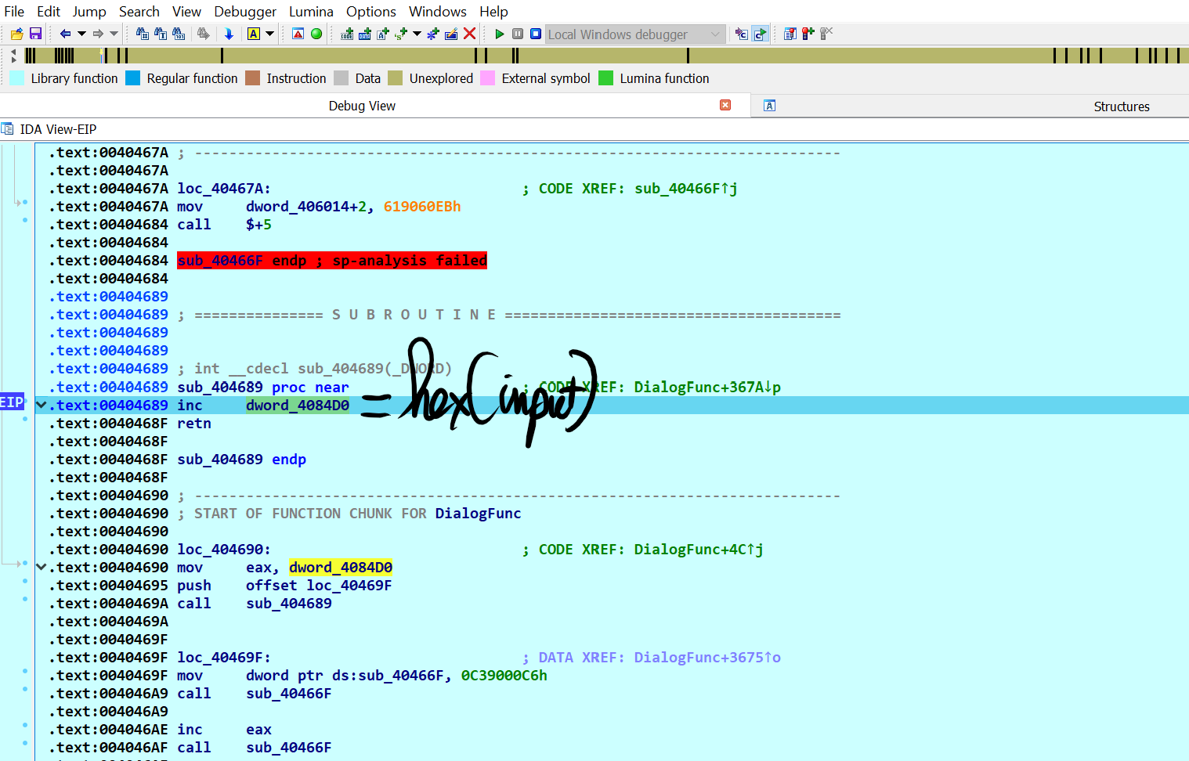Click the yellow 'A' text highlight icon
1189x761 pixels.
254,34
